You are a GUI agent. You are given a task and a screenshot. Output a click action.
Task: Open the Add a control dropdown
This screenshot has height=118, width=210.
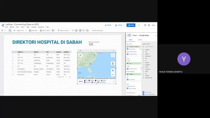(x=63, y=30)
